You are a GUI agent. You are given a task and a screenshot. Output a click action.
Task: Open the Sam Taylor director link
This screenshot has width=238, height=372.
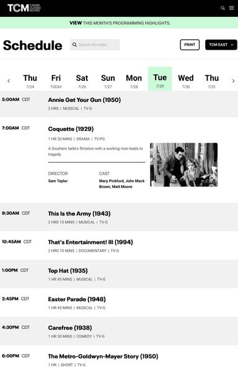[58, 181]
